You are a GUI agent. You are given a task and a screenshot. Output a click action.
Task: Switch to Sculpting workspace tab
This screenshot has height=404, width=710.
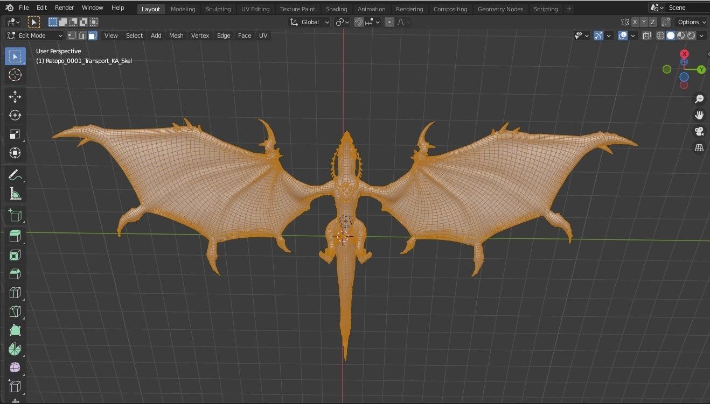coord(218,9)
